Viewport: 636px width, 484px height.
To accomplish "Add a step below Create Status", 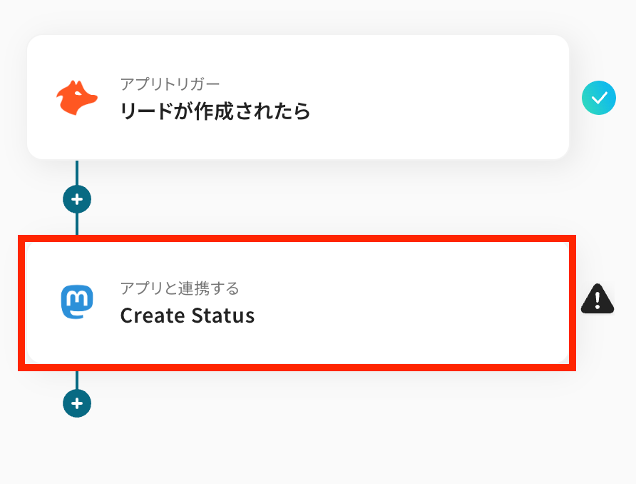I will pos(77,403).
